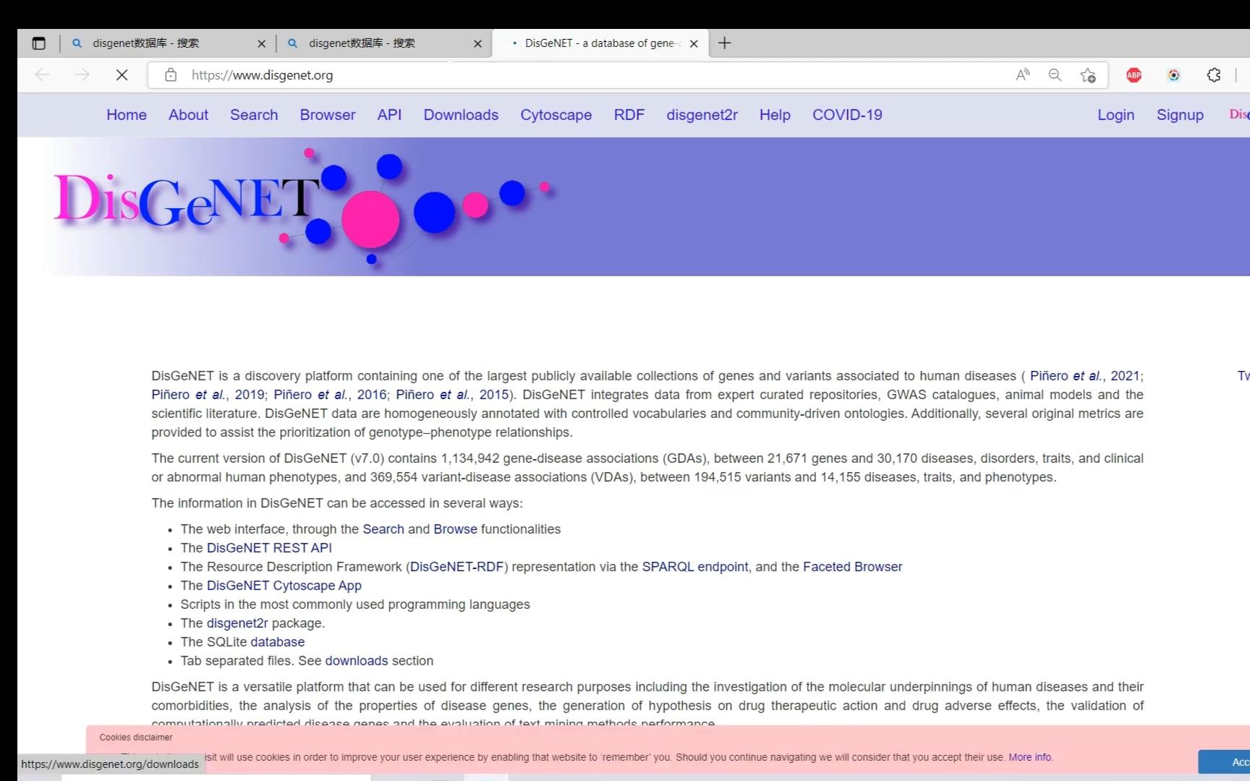Click the Login link
1250x781 pixels.
pos(1115,115)
